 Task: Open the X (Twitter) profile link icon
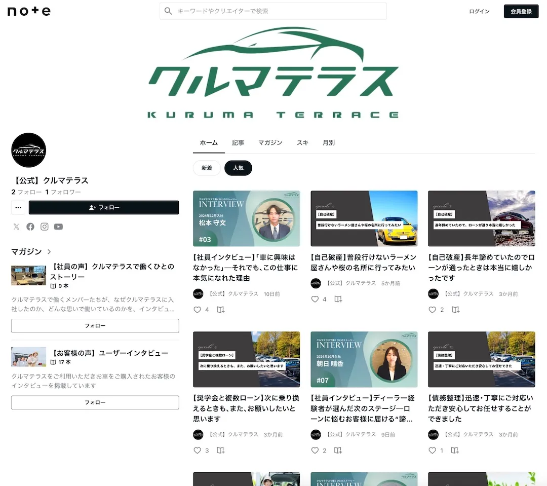point(16,227)
